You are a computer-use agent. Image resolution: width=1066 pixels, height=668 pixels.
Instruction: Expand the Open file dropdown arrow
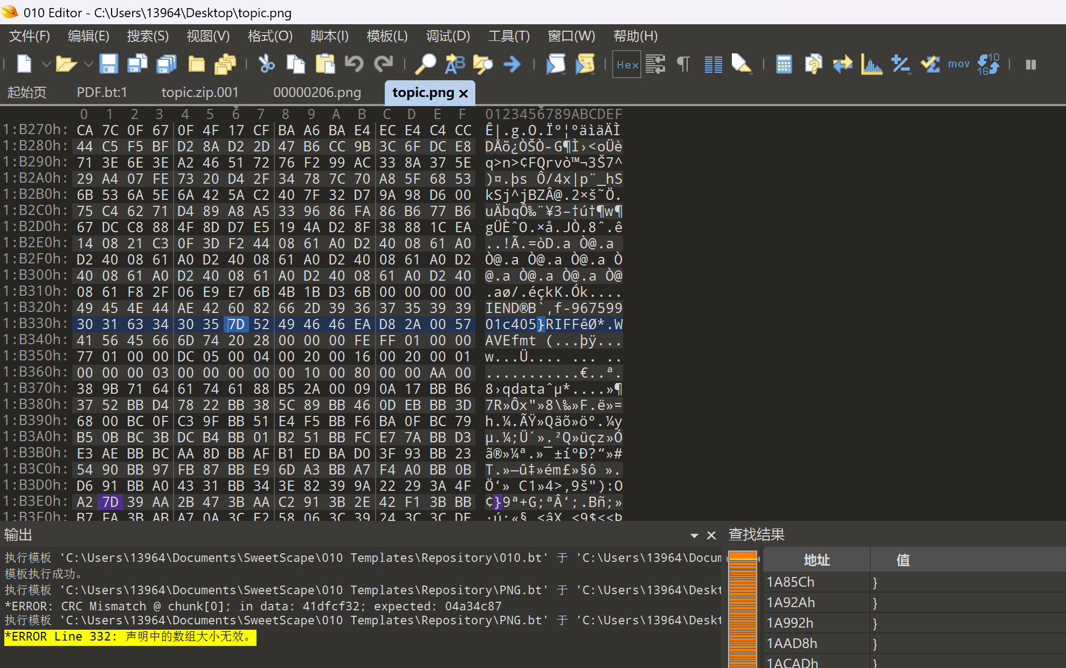coord(88,64)
